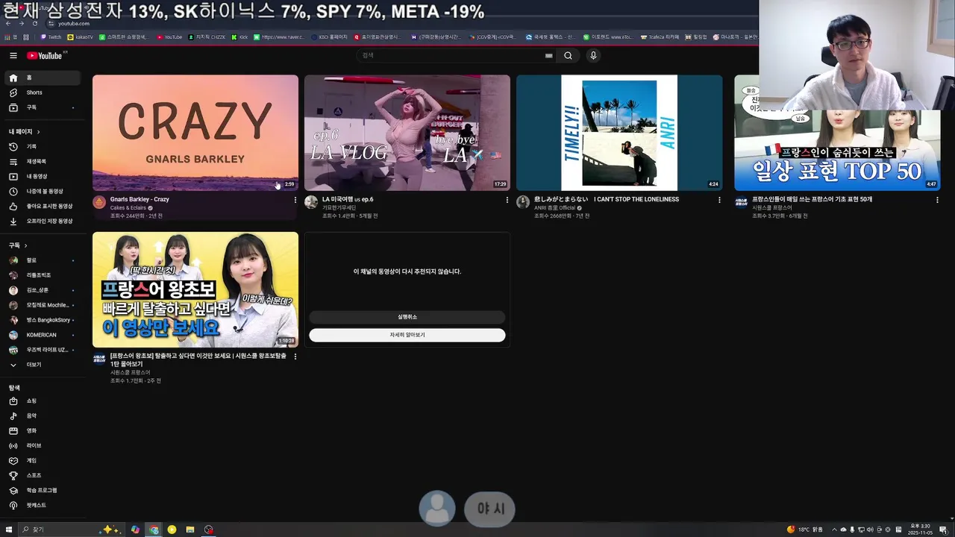Click the YouTube logo
Screen dimensions: 955x537
click(45, 55)
